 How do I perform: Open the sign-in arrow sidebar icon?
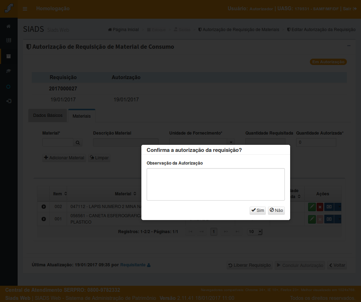(x=8, y=101)
